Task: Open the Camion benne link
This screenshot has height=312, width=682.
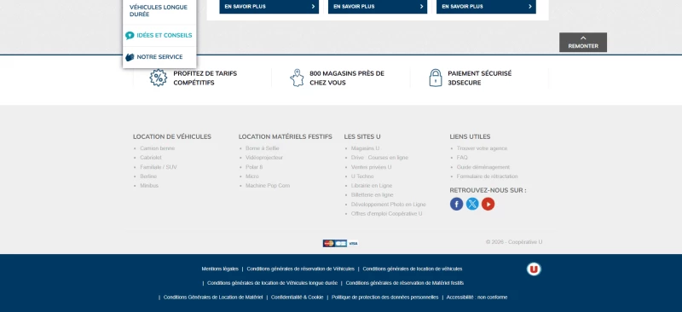Action: point(158,148)
